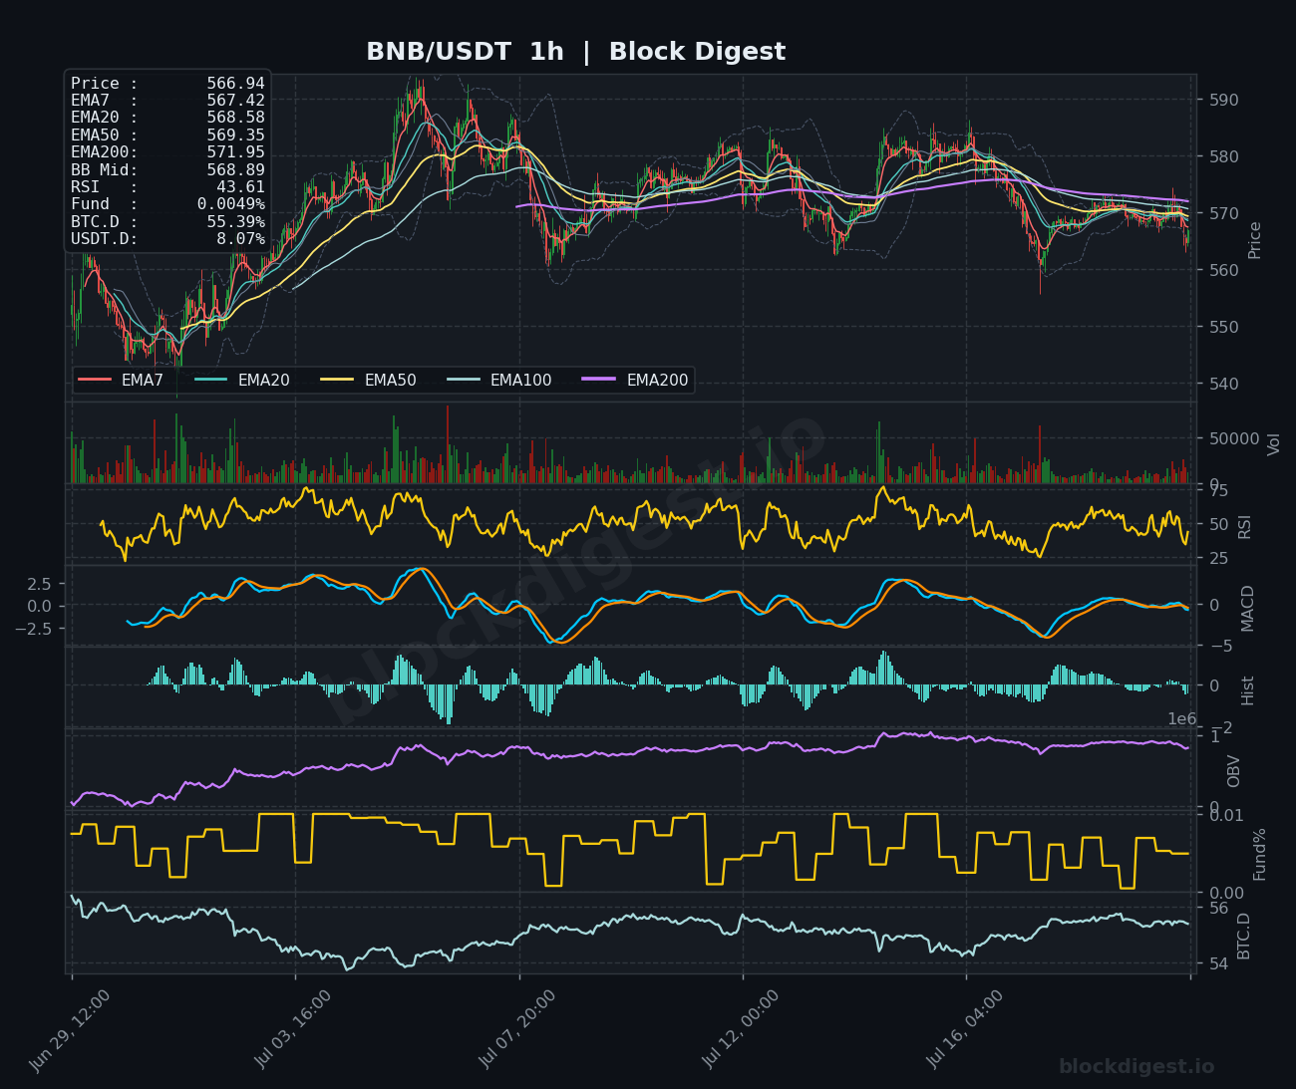Click the Price 566.94 info row
This screenshot has height=1089, width=1296.
click(x=167, y=84)
